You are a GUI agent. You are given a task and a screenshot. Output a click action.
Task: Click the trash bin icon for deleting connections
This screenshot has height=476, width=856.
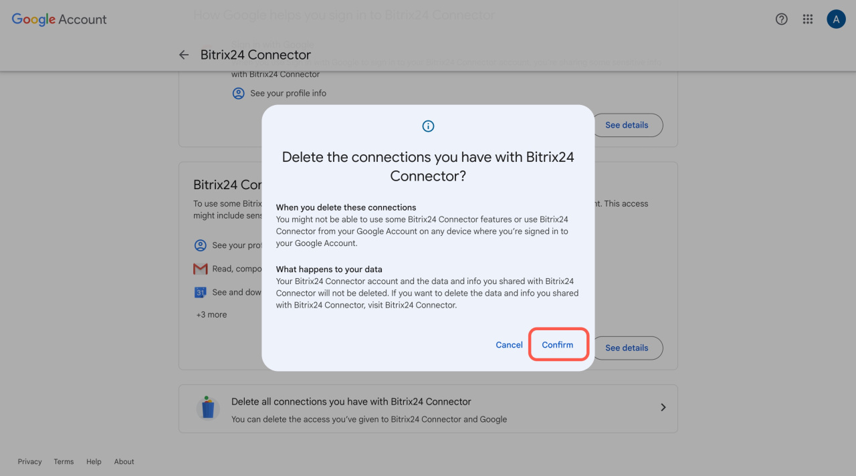[208, 408]
